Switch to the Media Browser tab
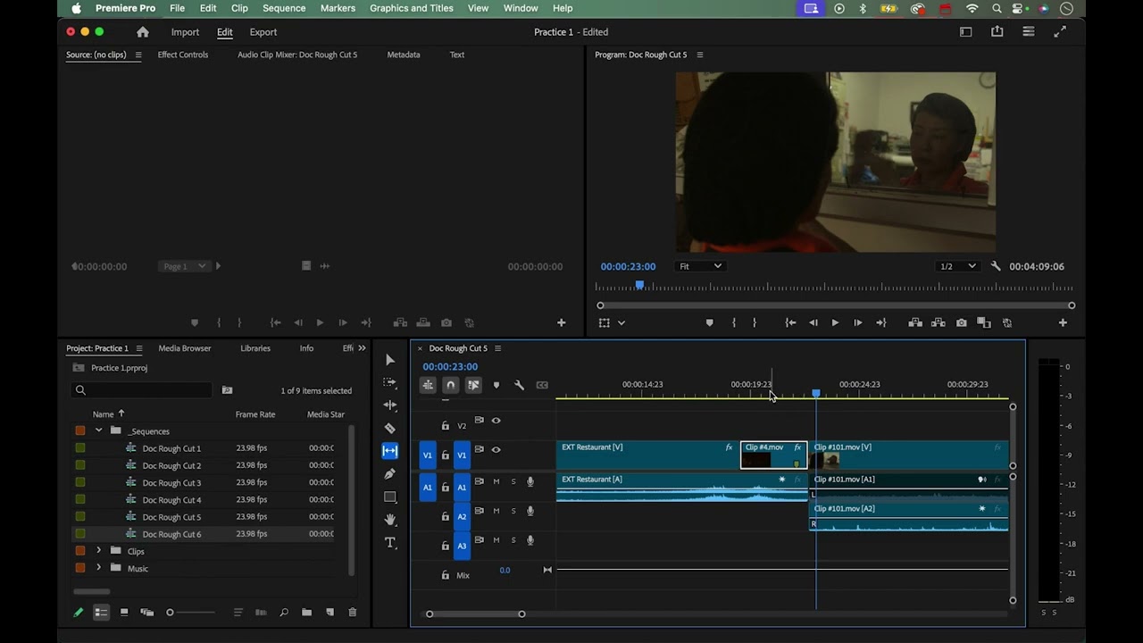The width and height of the screenshot is (1143, 643). [x=185, y=348]
